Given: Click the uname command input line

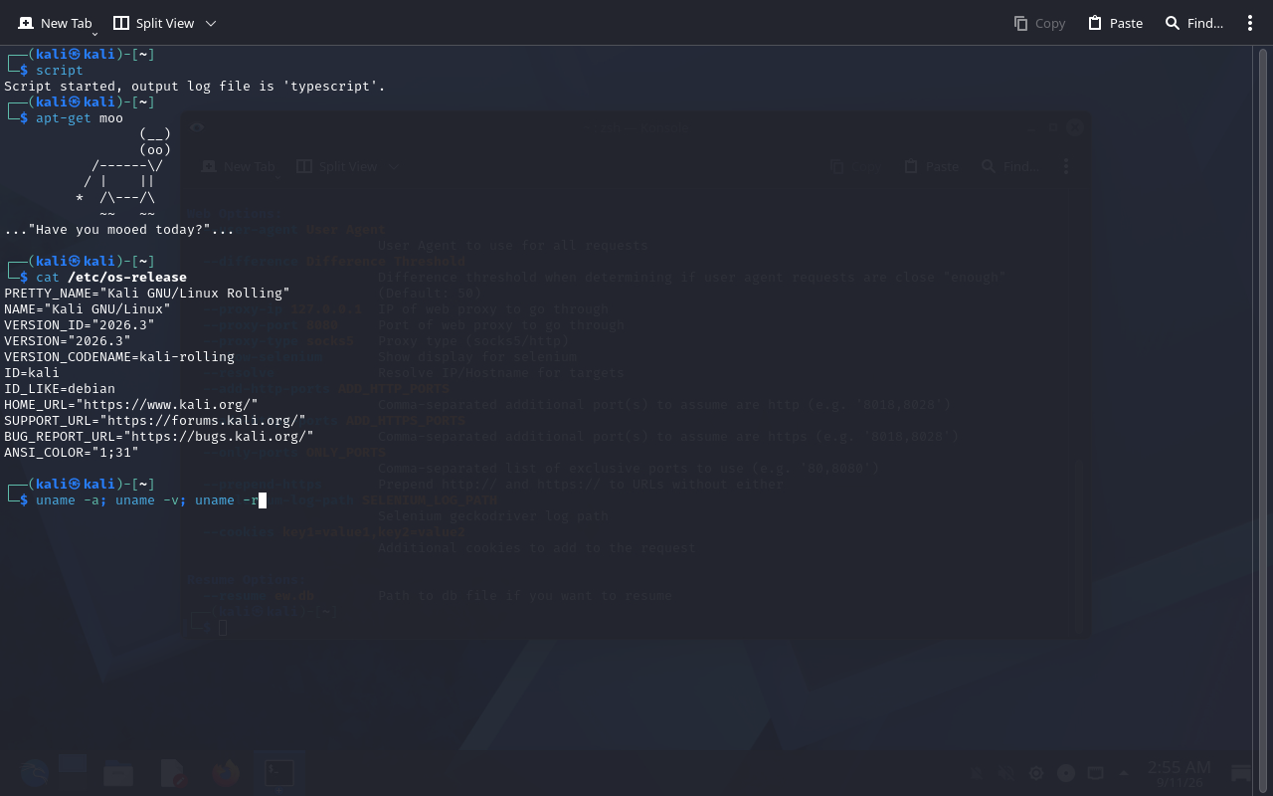Looking at the screenshot, I should pos(147,499).
